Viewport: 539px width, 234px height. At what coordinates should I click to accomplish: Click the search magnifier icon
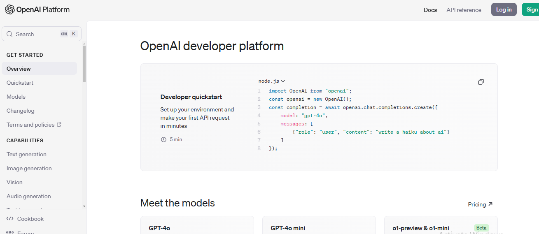(9, 34)
